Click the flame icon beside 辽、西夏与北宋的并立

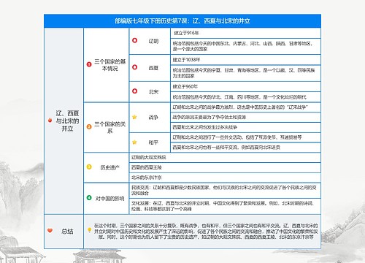click(50, 120)
